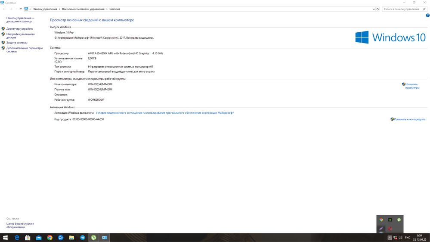Expand chevron after Панель управления breadcrumb
The width and height of the screenshot is (430, 242).
pos(59,9)
